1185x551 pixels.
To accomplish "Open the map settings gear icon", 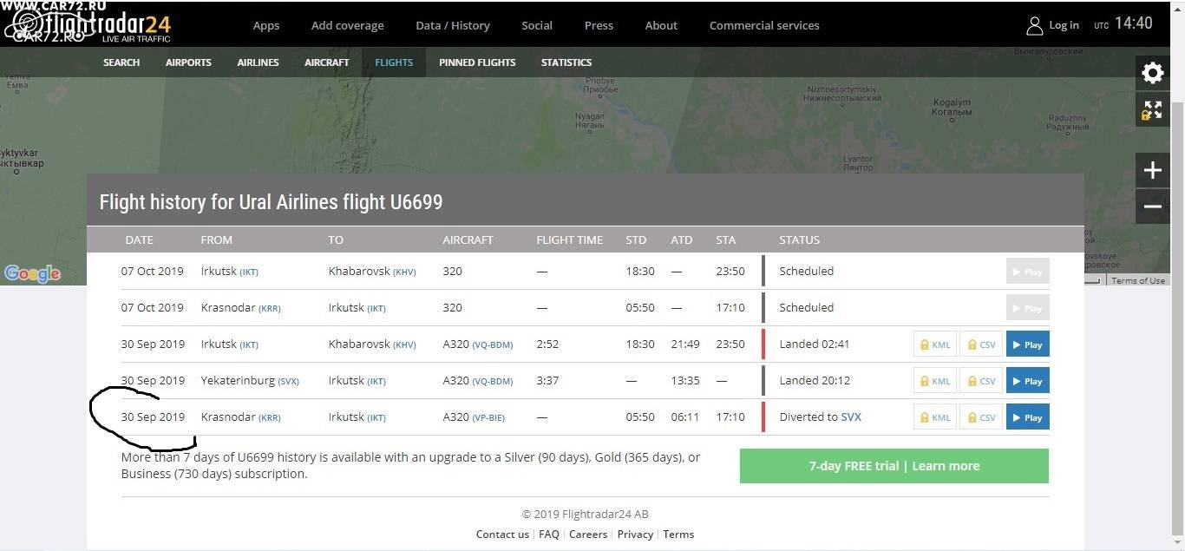I will pos(1152,73).
